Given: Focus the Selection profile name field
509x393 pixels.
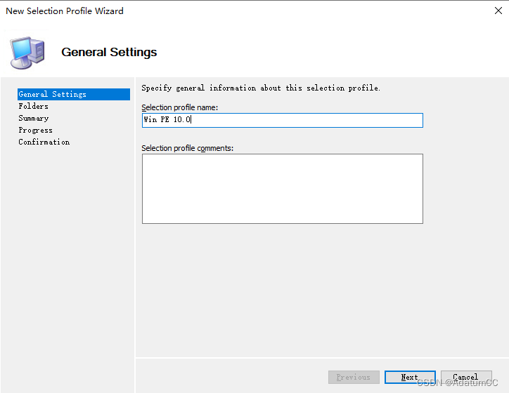Looking at the screenshot, I should 282,120.
